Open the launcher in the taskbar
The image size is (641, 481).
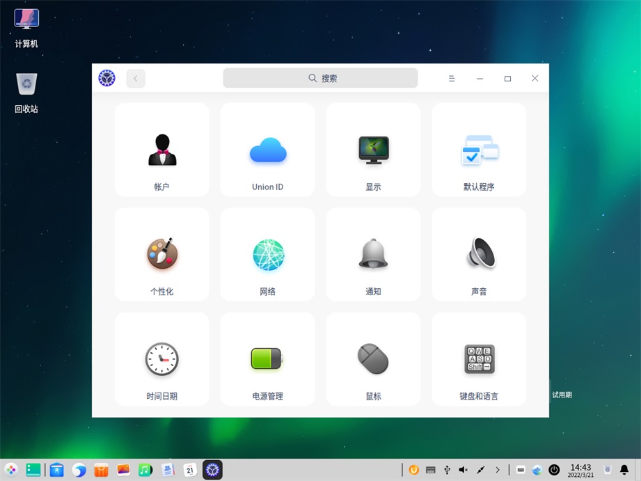tap(11, 470)
